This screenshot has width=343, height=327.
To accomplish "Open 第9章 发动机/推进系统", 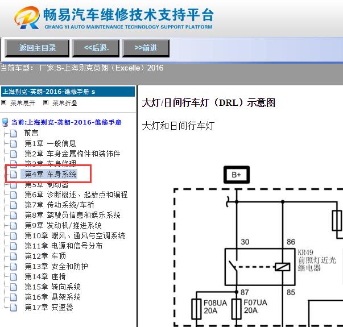I will coord(63,225).
